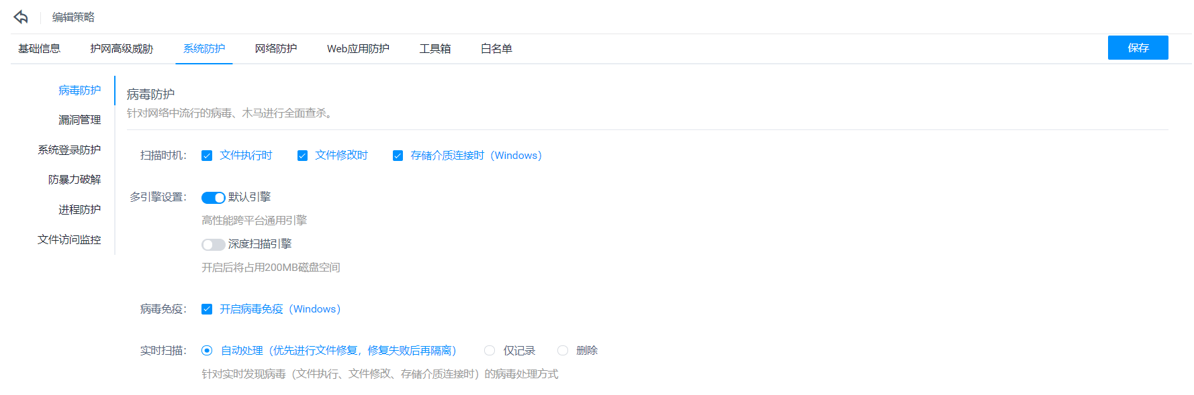Click text 开启后将占用200MB磁盘空间

(x=271, y=267)
